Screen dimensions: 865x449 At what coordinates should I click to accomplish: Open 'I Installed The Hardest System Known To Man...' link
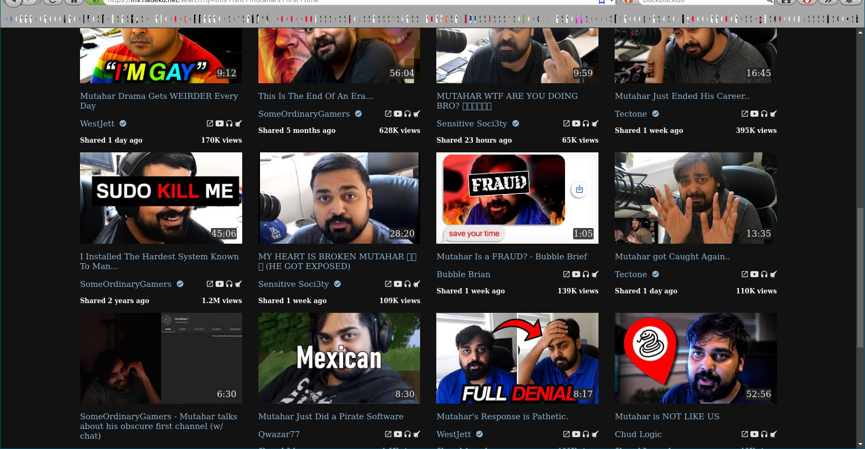tap(159, 262)
